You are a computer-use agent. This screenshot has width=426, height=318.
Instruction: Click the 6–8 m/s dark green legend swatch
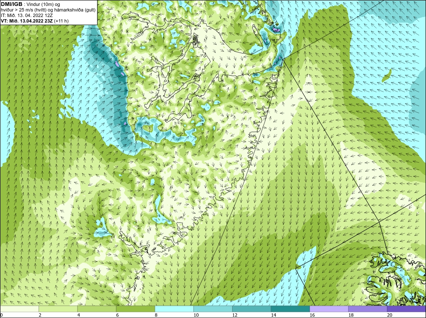(x=135, y=309)
